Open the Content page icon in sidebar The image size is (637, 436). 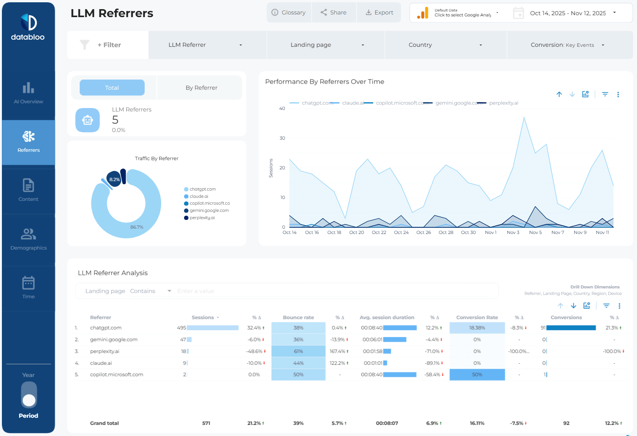28,186
